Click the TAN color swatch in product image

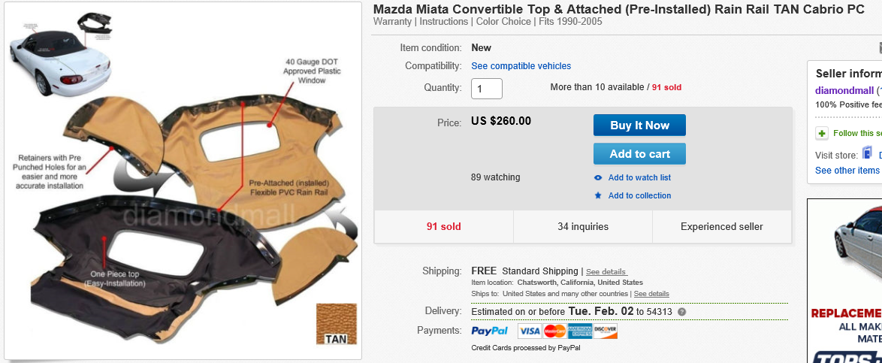pos(334,324)
